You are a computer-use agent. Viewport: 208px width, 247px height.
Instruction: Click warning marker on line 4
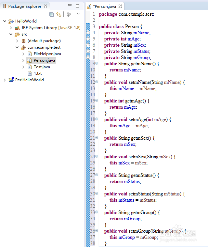coord(88,32)
